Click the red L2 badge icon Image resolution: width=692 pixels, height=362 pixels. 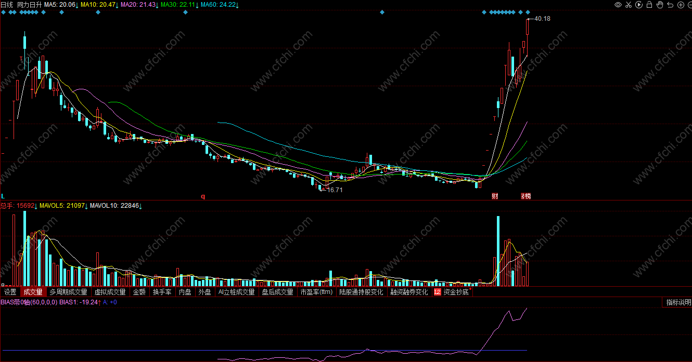click(437, 292)
